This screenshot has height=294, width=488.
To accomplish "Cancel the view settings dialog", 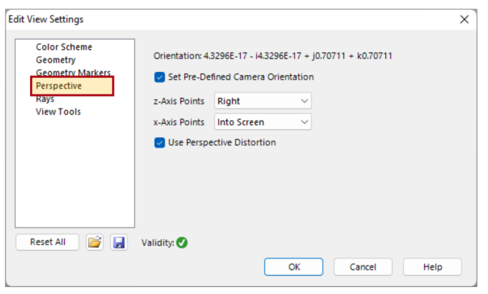I will coord(363,267).
